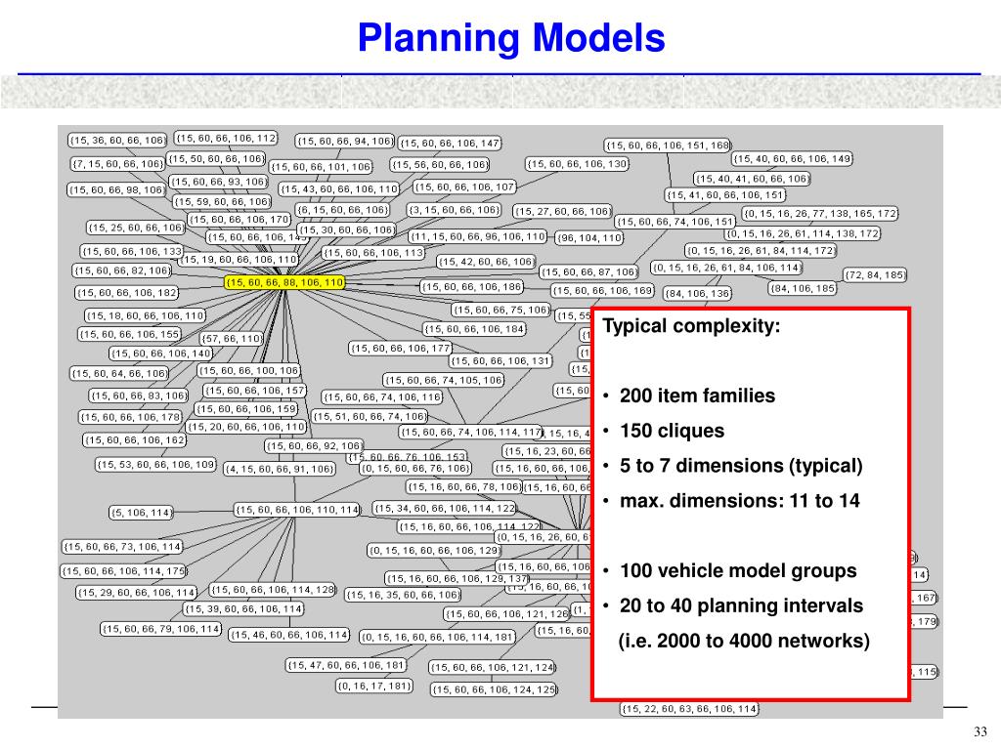
Task: Select node (15, 53, 60, 66, 106, 109)
Action: pos(155,465)
